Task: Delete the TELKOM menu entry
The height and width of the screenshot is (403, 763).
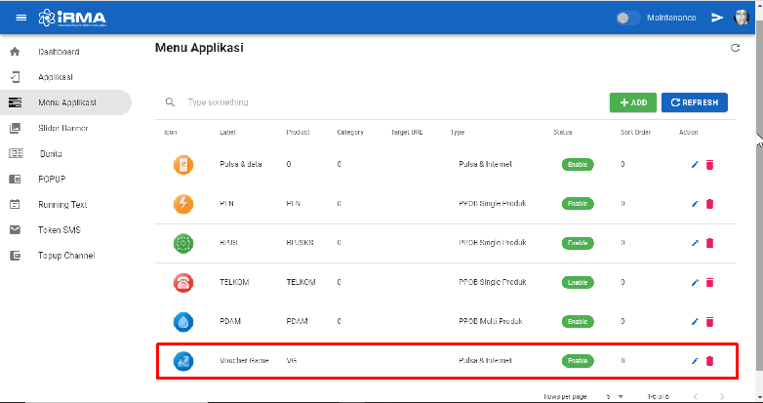Action: point(709,283)
